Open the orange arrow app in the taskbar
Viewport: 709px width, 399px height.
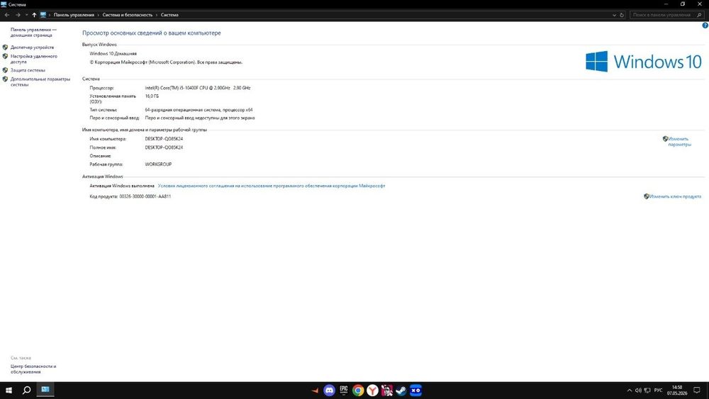pos(316,390)
